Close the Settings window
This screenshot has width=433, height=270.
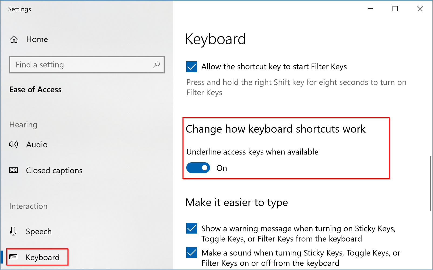pos(420,9)
